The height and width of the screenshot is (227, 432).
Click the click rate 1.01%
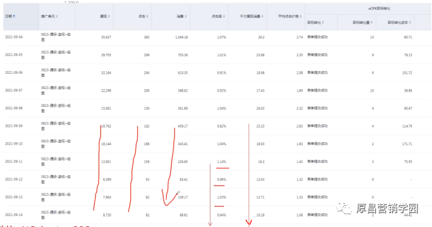pyautogui.click(x=221, y=55)
